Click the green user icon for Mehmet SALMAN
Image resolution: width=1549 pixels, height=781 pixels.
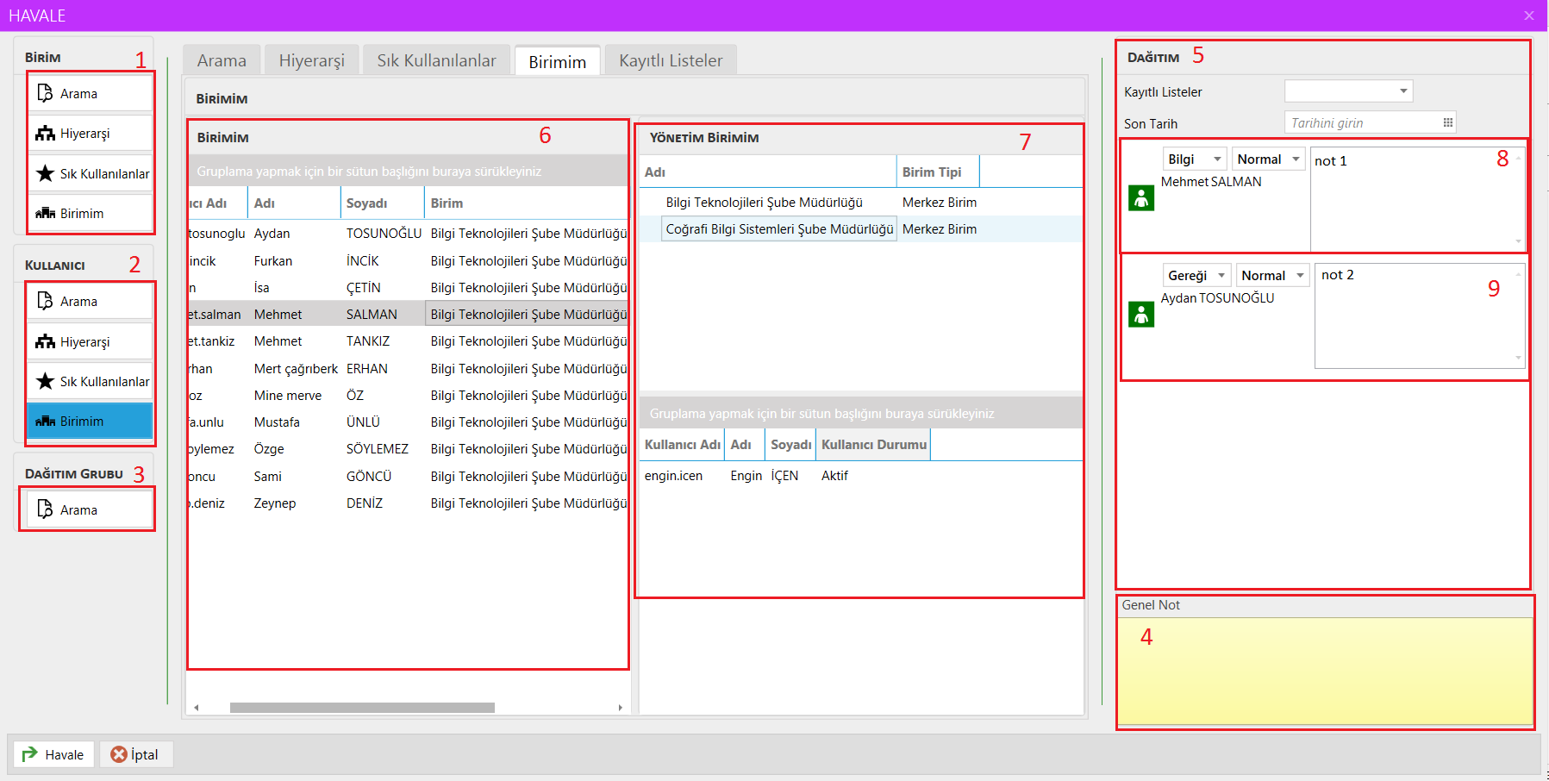tap(1141, 198)
